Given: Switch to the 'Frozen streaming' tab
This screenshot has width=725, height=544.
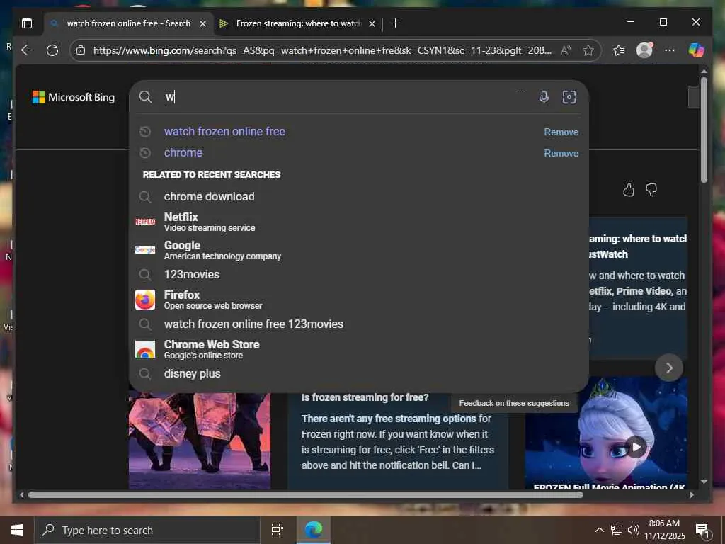Looking at the screenshot, I should (x=298, y=23).
